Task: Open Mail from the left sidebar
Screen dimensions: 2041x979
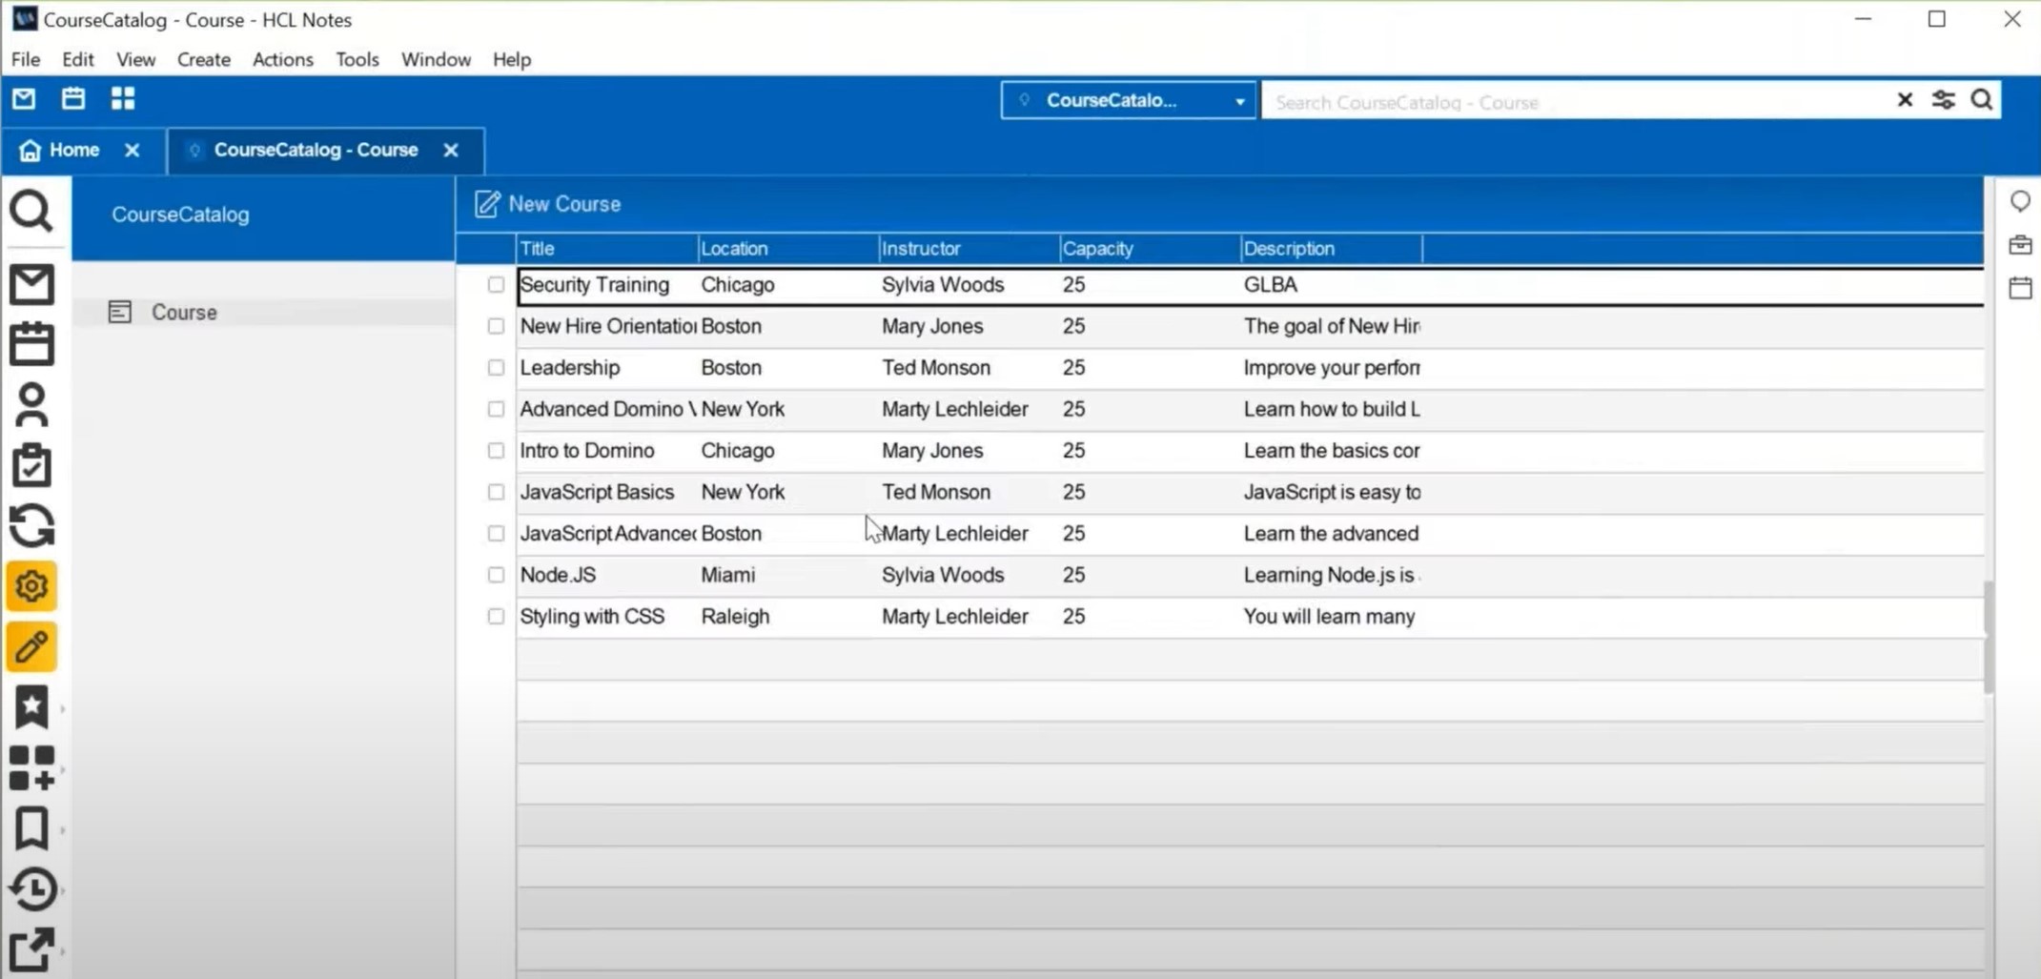Action: [x=31, y=284]
